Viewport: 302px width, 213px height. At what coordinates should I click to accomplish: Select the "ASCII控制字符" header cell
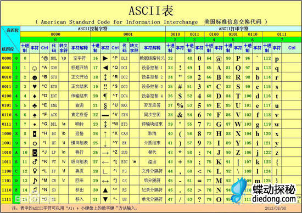92,29
